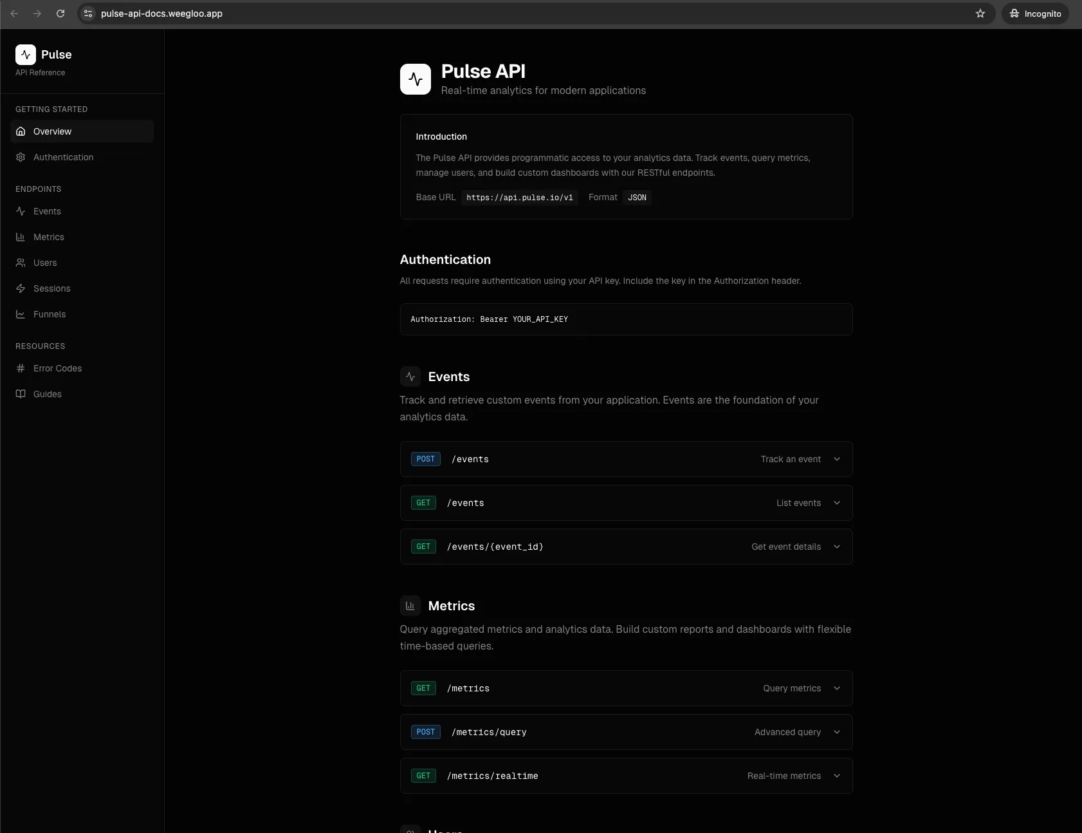Expand the POST /events Track an event row

(x=626, y=459)
